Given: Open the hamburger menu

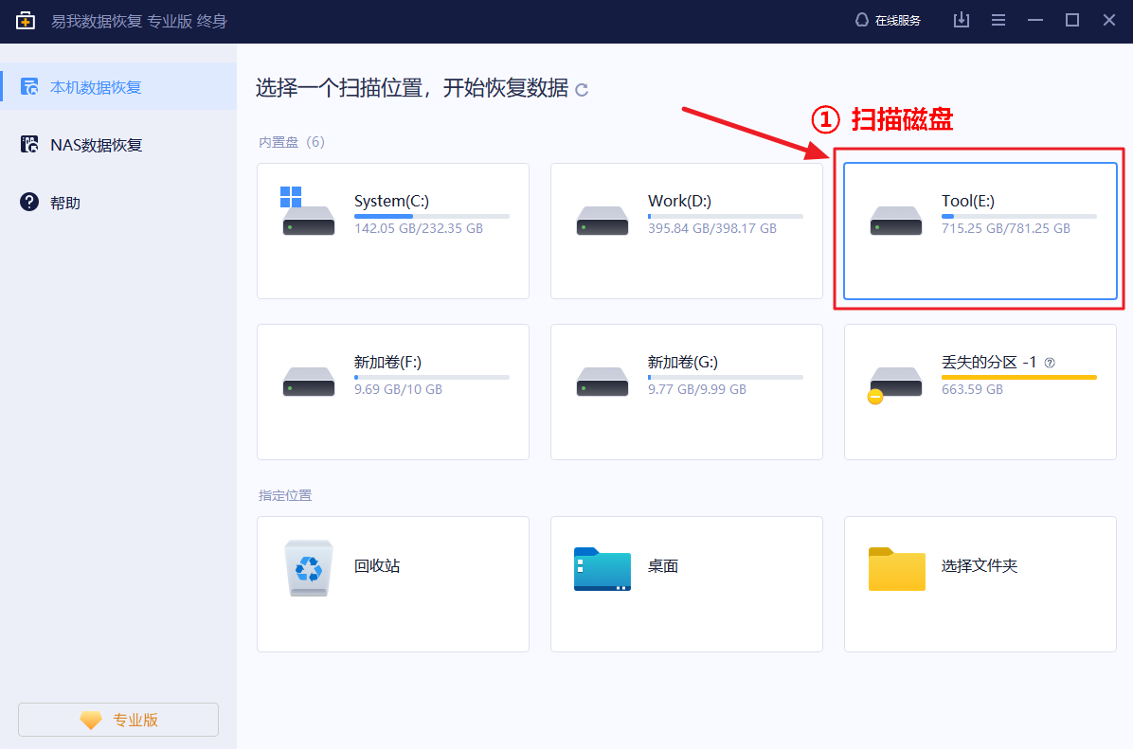Looking at the screenshot, I should point(998,19).
